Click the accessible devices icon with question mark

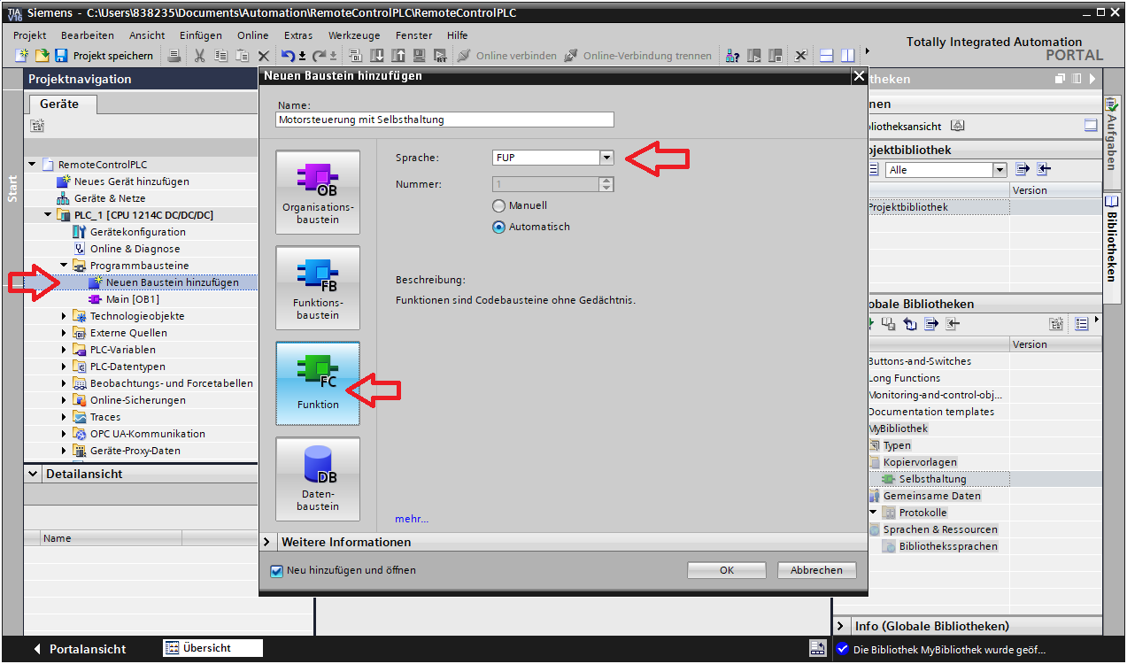point(733,56)
